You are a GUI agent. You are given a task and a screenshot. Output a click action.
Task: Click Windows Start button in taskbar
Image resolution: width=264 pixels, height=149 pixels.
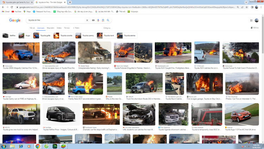4,146
